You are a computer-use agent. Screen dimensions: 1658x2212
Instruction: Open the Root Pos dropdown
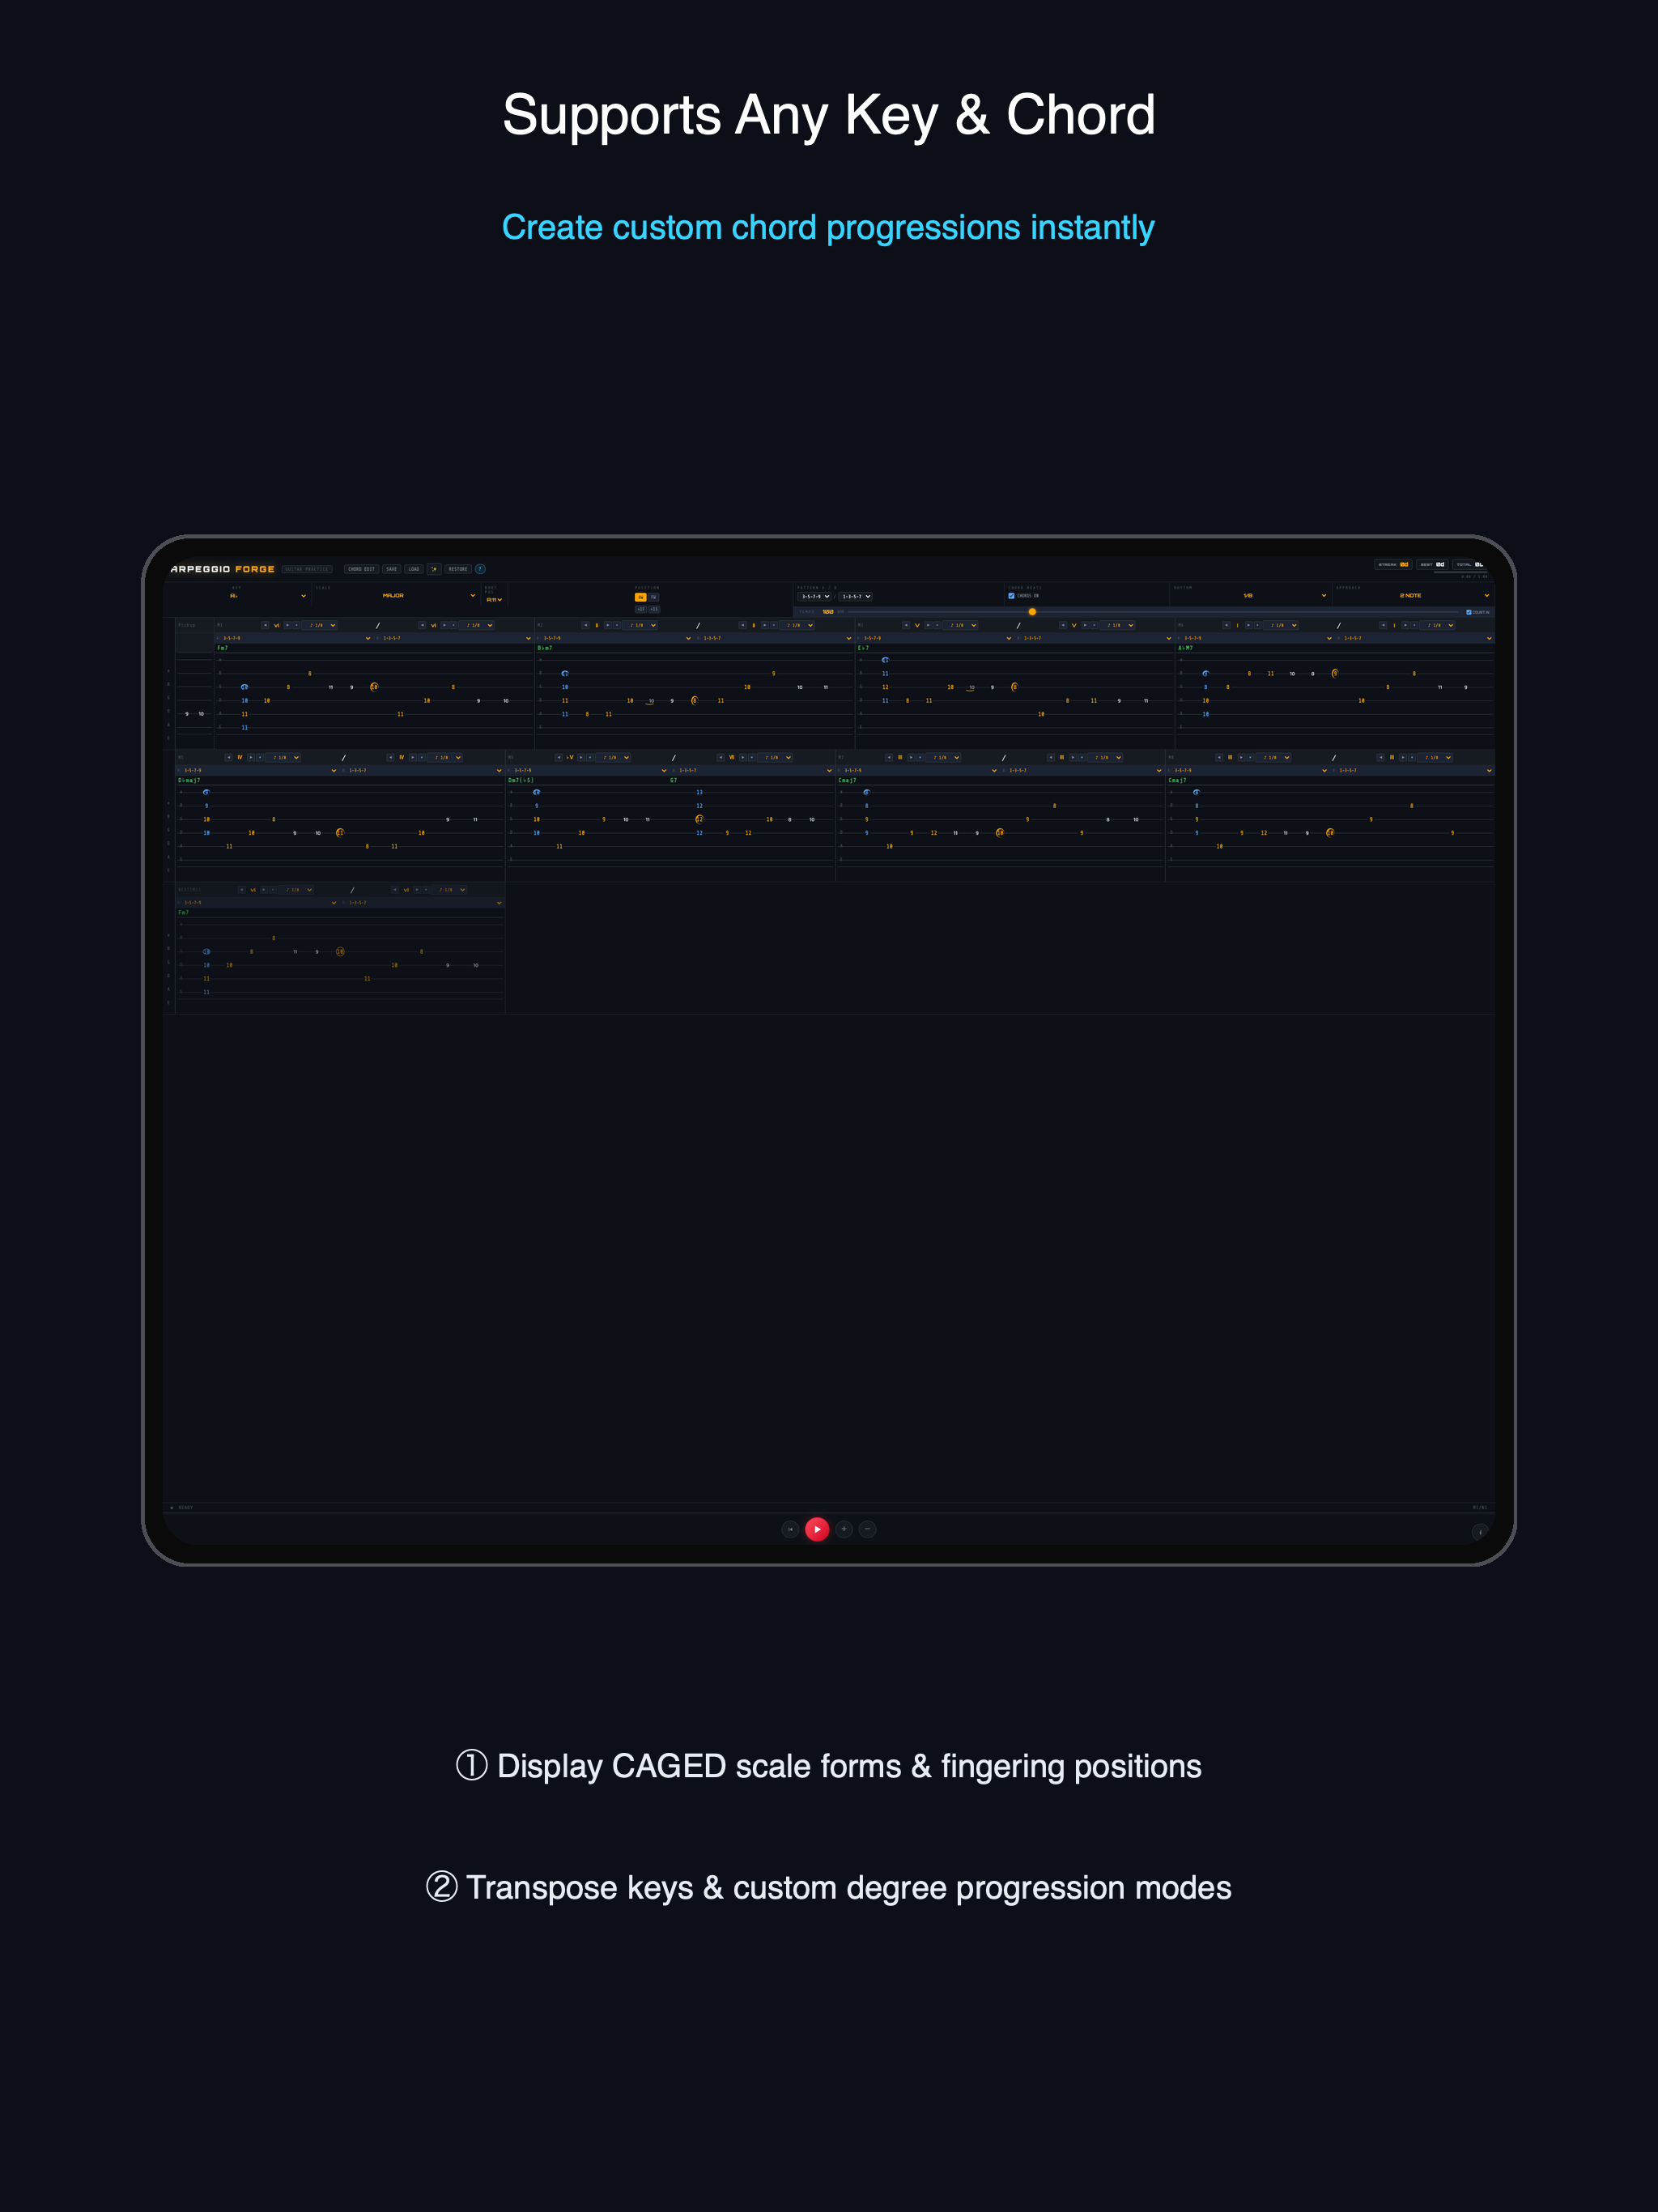click(494, 600)
